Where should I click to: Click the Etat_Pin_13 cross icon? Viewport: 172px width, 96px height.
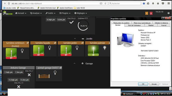[19, 87]
